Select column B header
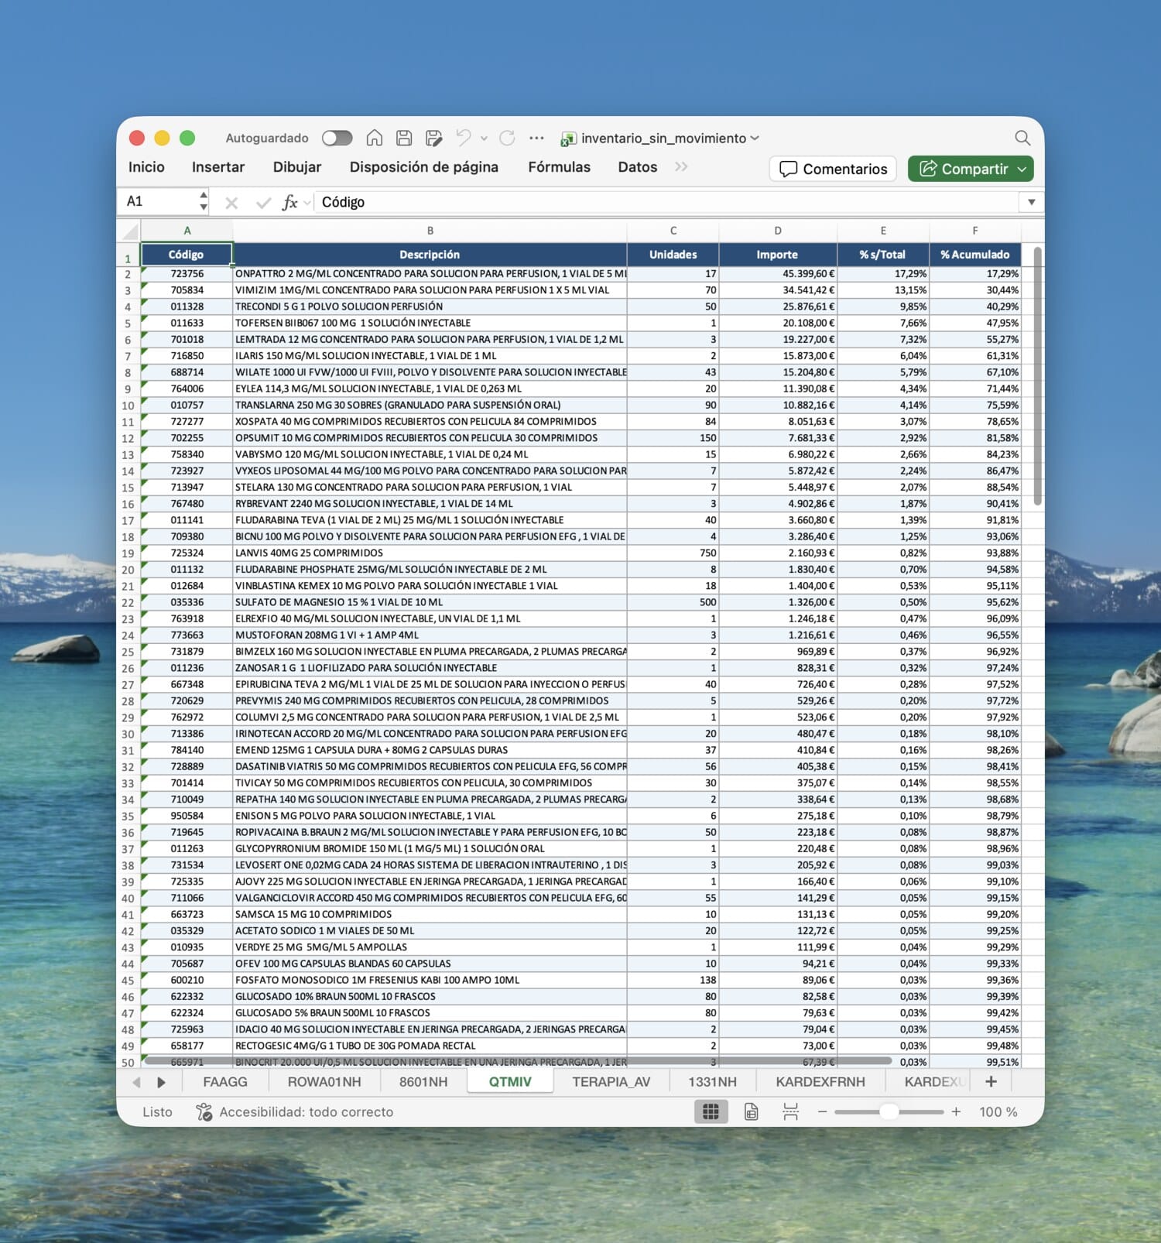The height and width of the screenshot is (1243, 1161). pos(430,231)
